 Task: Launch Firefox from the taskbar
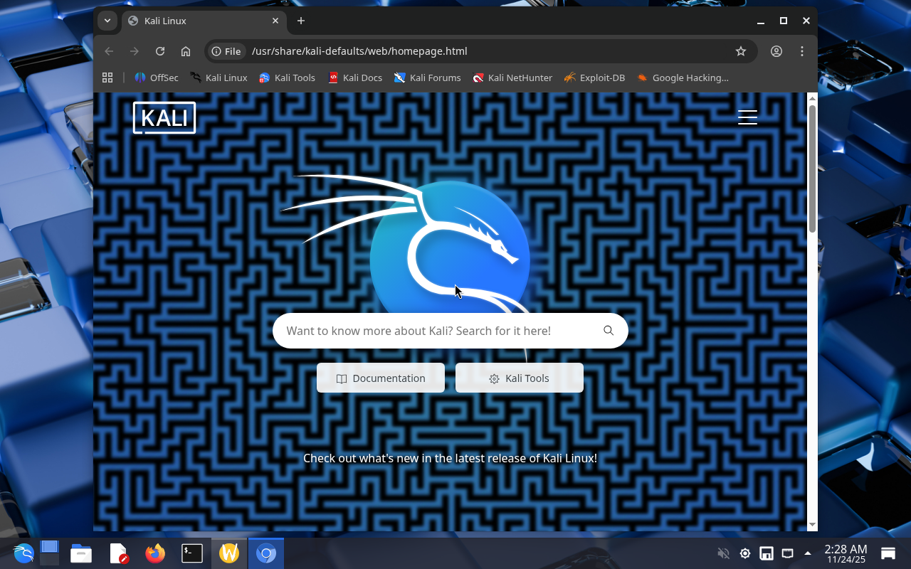154,553
